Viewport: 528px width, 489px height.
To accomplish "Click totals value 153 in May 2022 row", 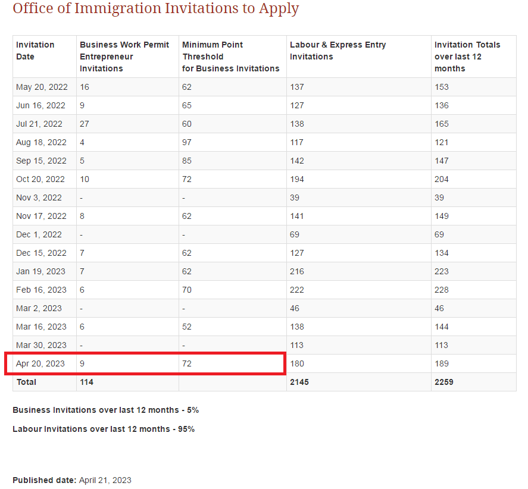I will click(442, 87).
